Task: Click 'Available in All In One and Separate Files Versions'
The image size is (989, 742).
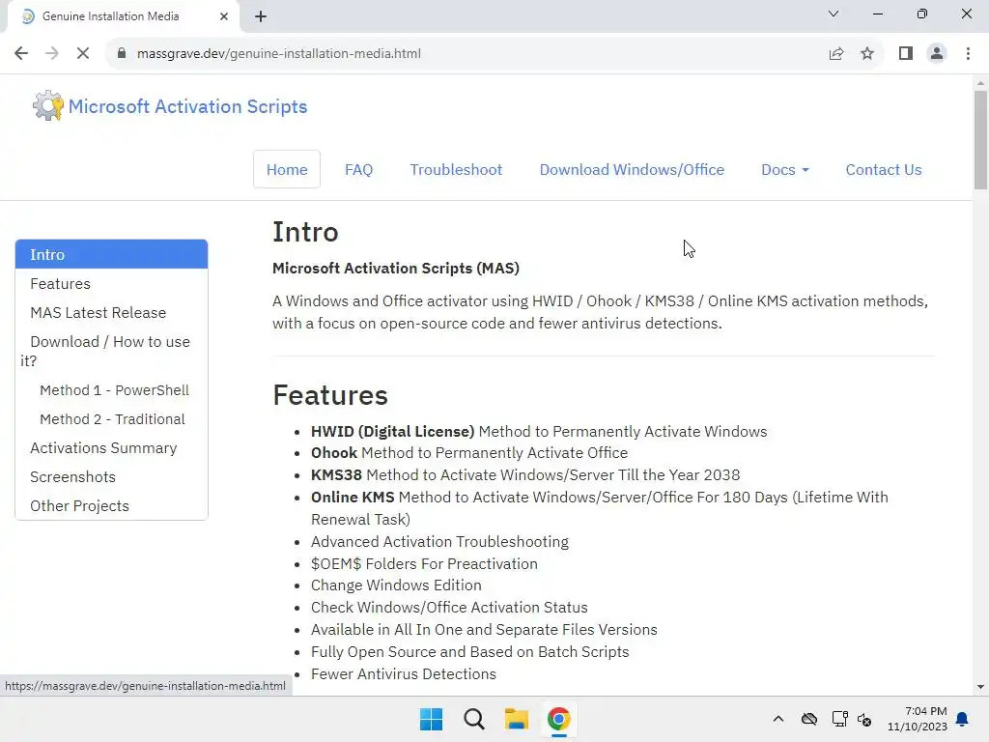Action: tap(484, 629)
